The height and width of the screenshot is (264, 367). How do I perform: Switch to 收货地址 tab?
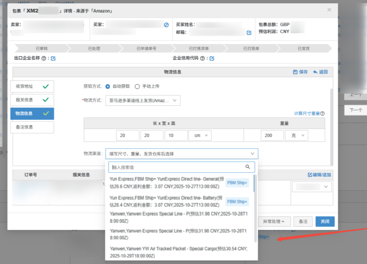[32, 86]
